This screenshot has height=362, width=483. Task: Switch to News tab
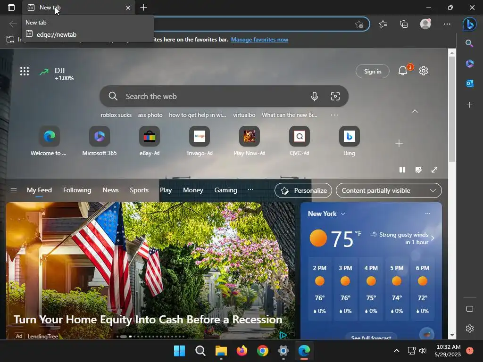(x=110, y=190)
